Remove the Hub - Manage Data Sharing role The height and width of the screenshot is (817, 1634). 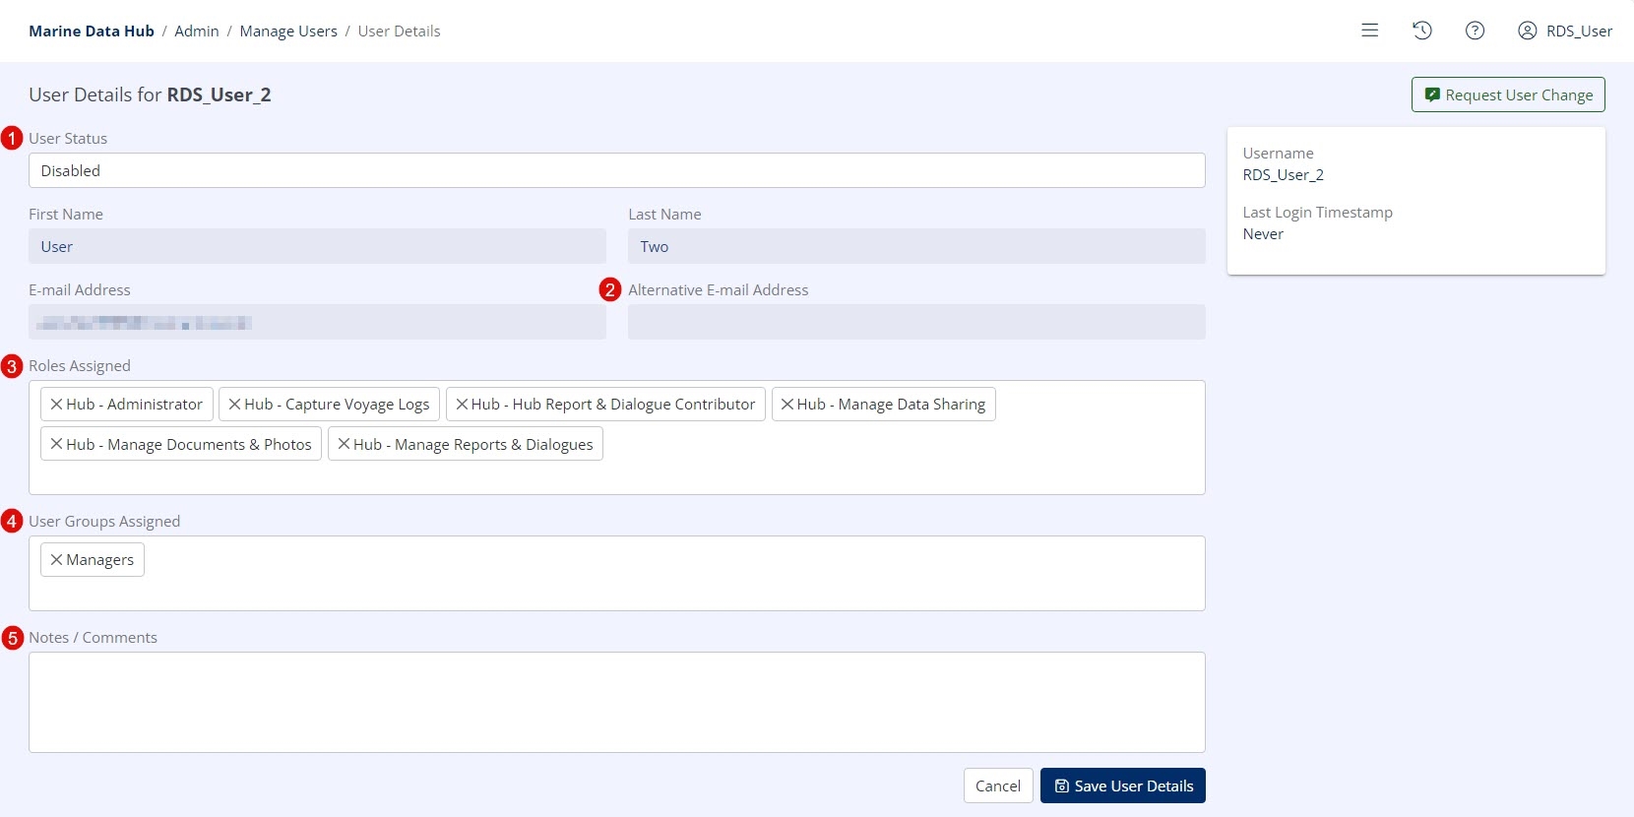tap(787, 405)
